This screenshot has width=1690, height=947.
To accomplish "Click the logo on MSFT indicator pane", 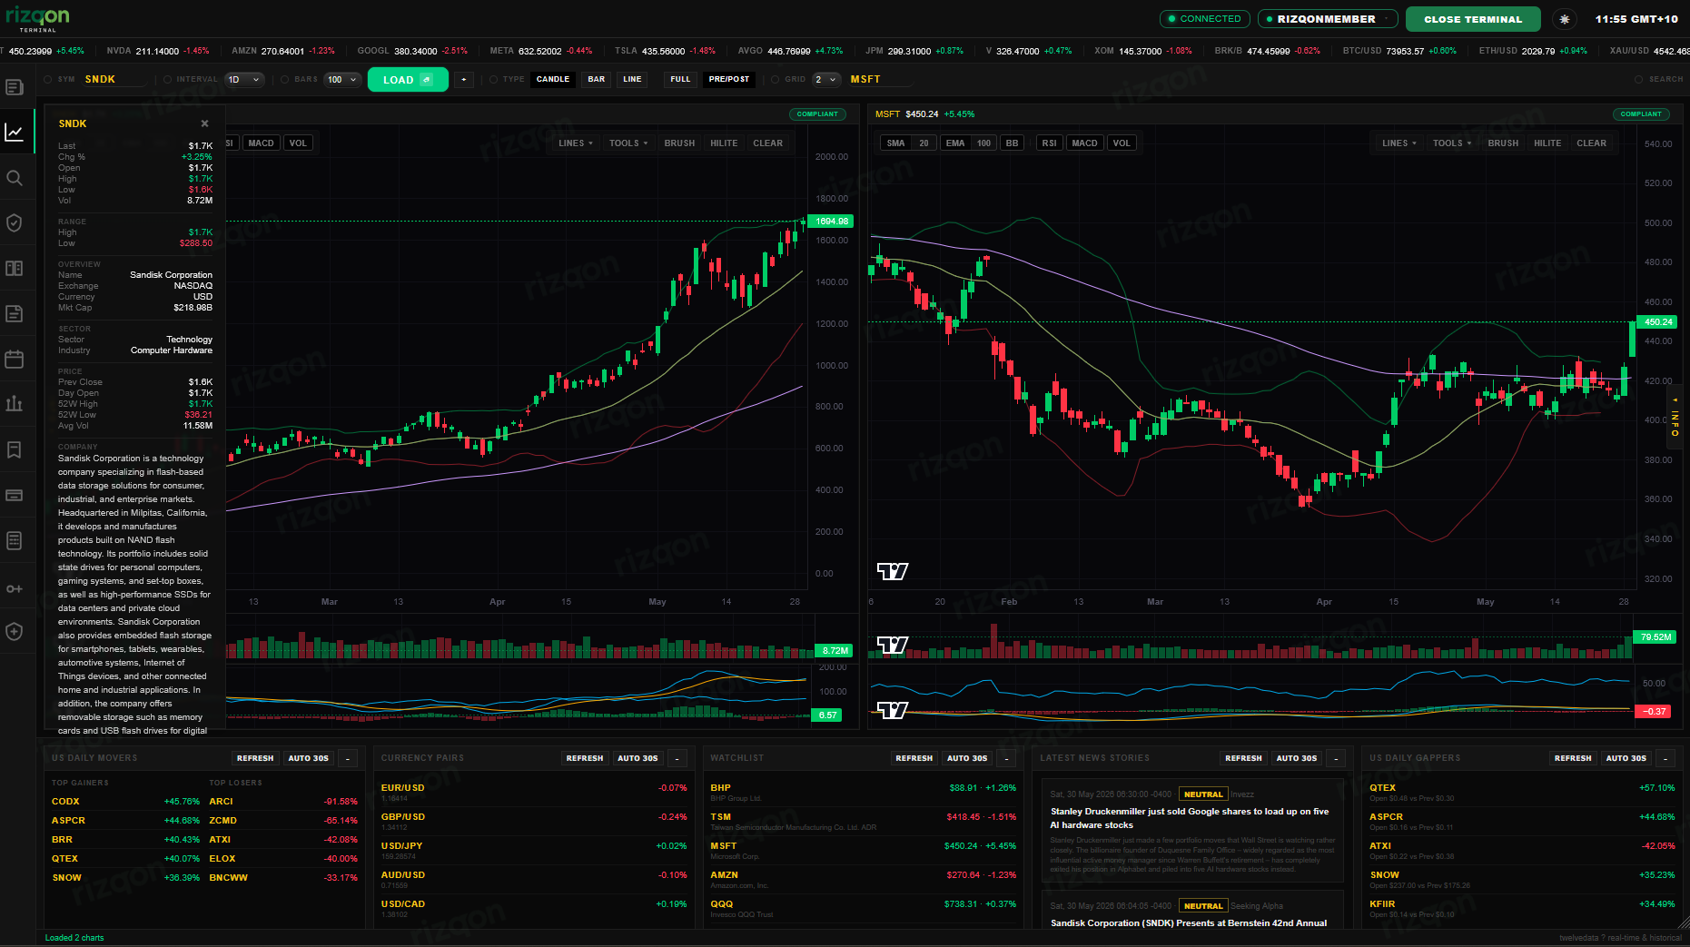I will pos(893,710).
